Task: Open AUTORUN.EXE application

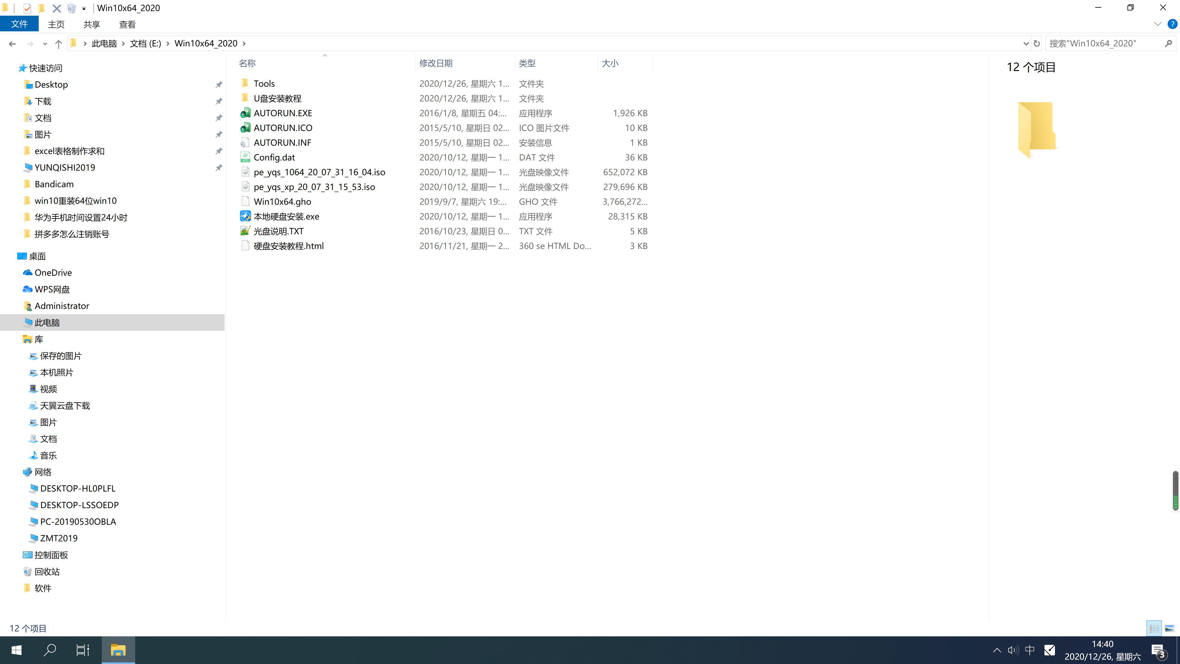Action: tap(282, 113)
